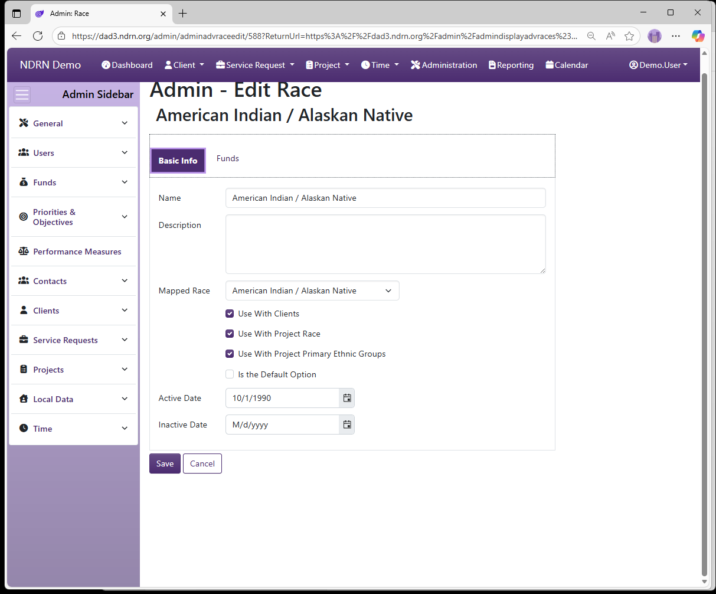Expand the Users sidebar section chevron
Viewport: 716px width, 594px height.
pyautogui.click(x=125, y=152)
